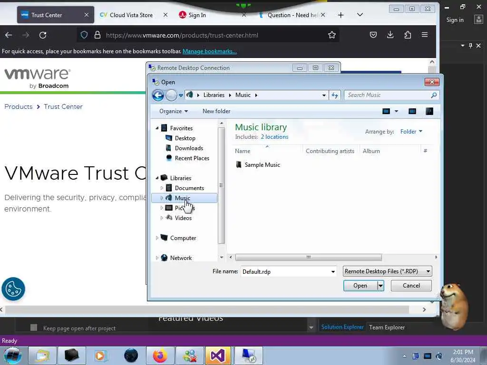
Task: Open the help icon in Open dialog toolbar
Action: (x=429, y=111)
